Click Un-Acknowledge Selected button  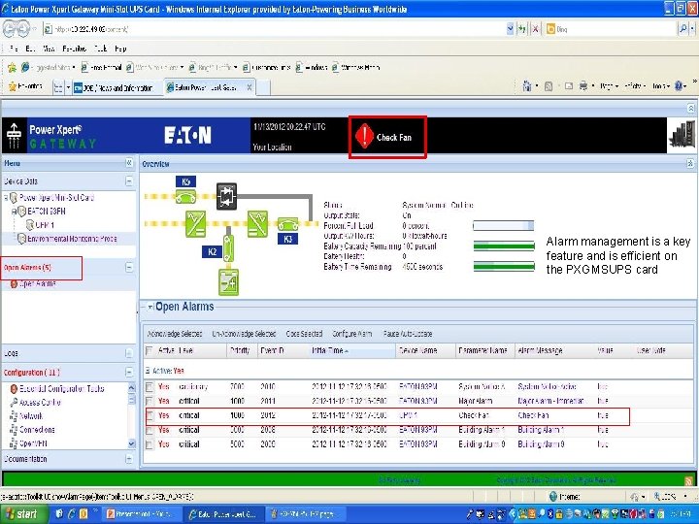(244, 334)
